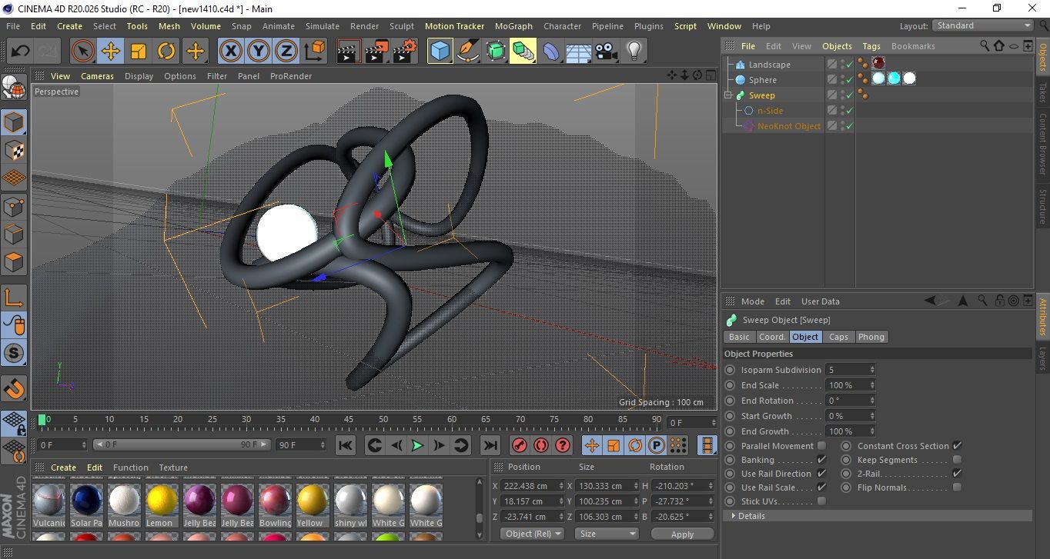Open the MoGraph menu

pyautogui.click(x=513, y=26)
